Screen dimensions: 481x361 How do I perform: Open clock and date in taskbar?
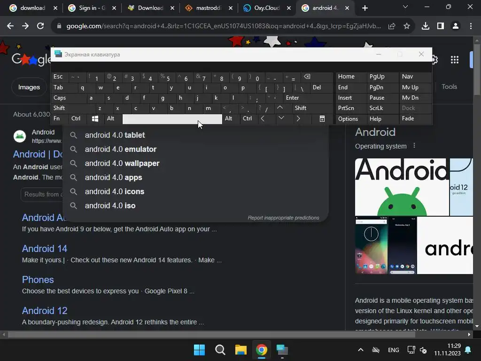(x=447, y=350)
